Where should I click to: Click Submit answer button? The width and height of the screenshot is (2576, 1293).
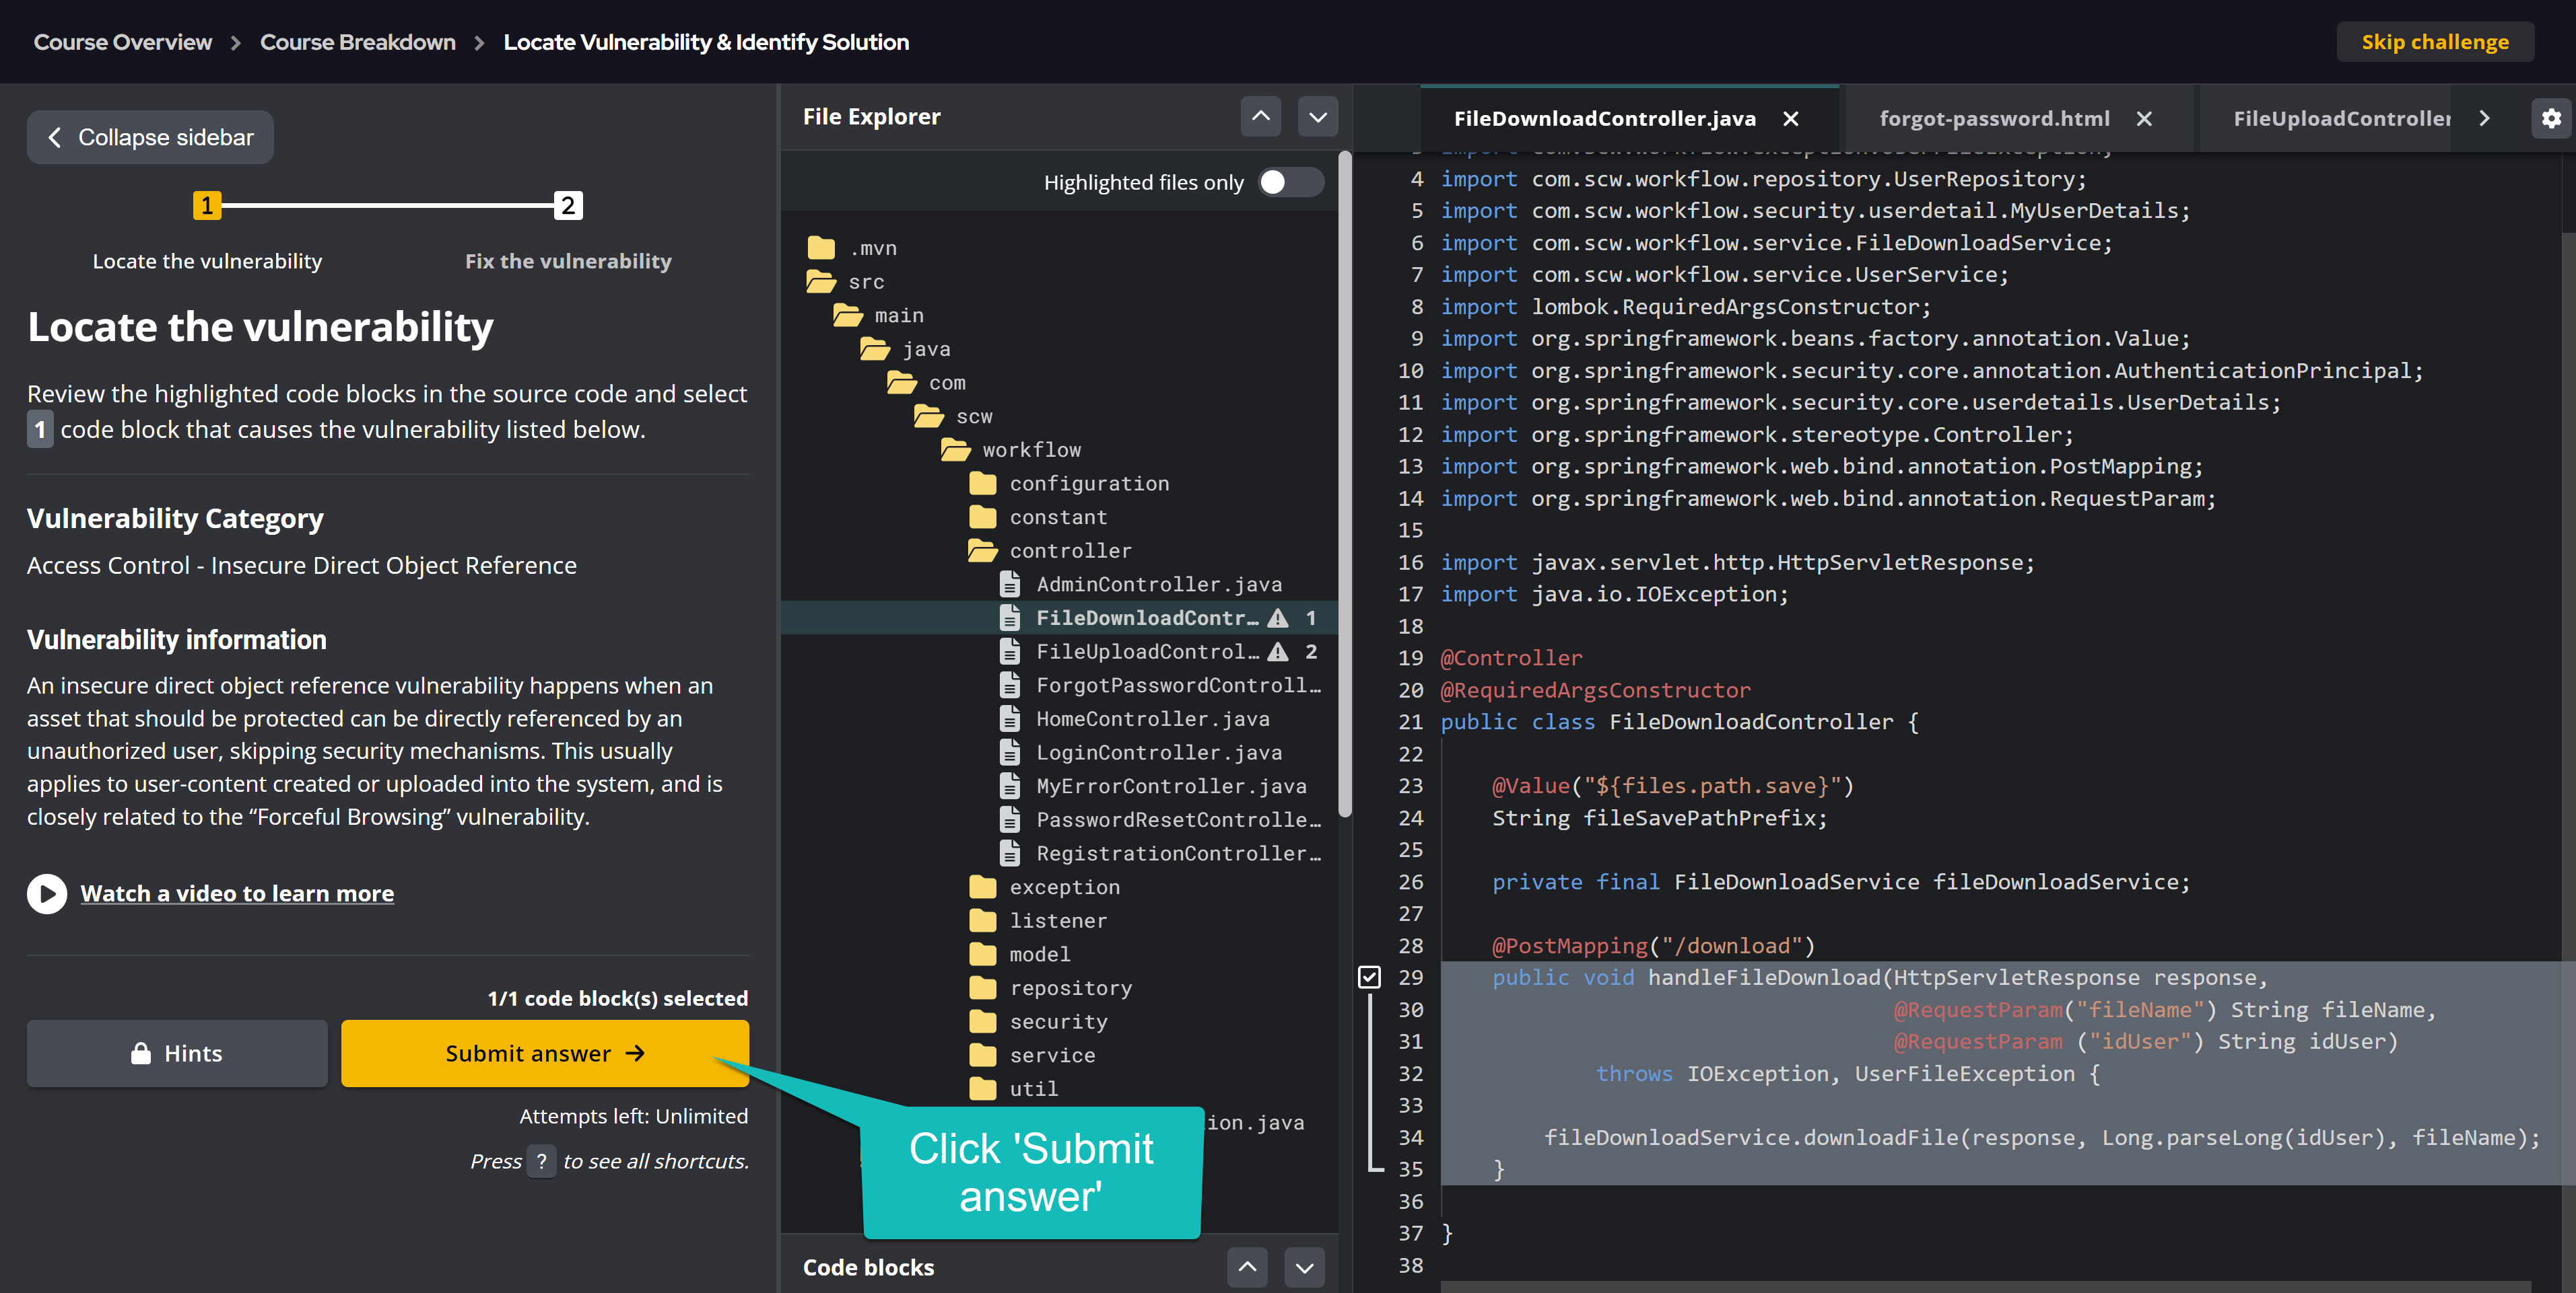pyautogui.click(x=545, y=1054)
